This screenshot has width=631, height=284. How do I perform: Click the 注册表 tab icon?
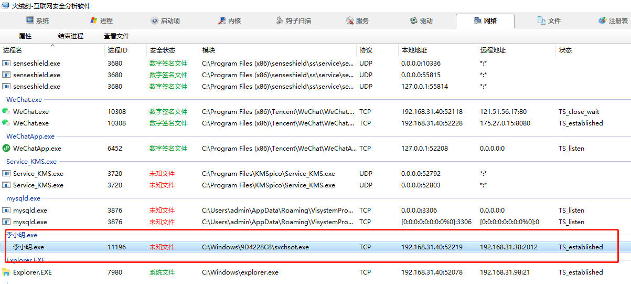coord(602,20)
